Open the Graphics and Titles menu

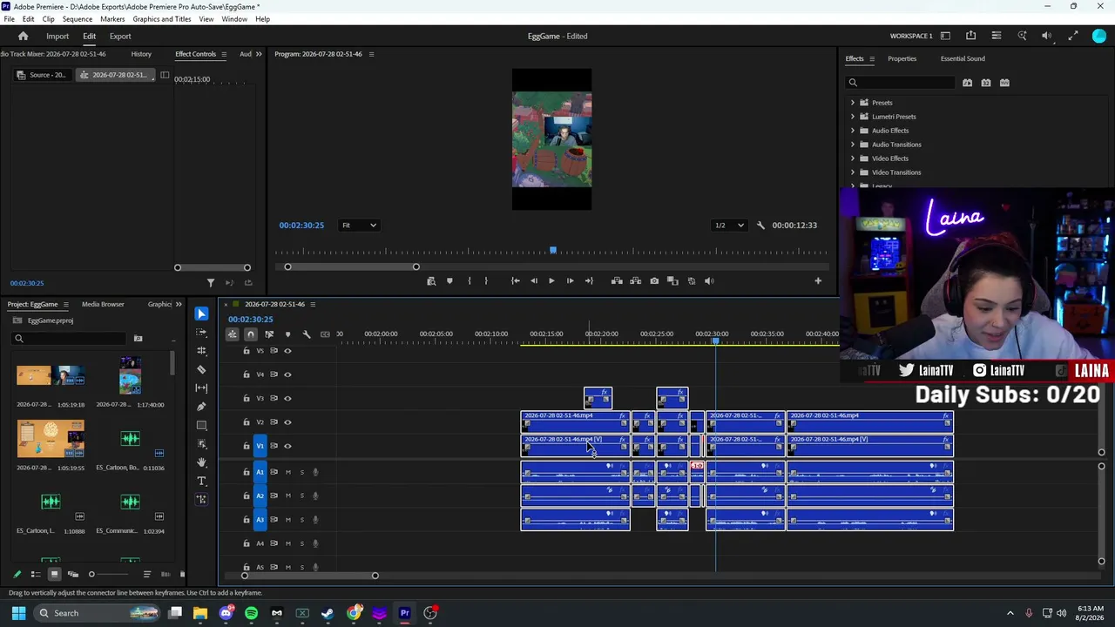pos(162,19)
